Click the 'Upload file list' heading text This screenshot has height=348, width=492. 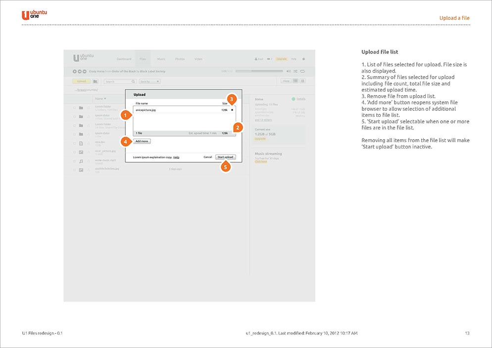click(x=380, y=52)
